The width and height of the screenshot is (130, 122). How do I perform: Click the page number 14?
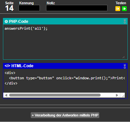coord(9,8)
